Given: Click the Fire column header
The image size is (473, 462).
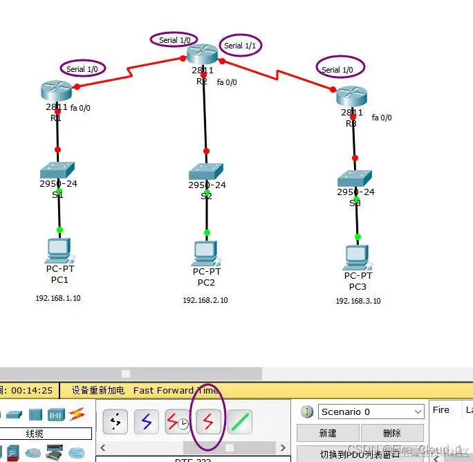Looking at the screenshot, I should 440,410.
